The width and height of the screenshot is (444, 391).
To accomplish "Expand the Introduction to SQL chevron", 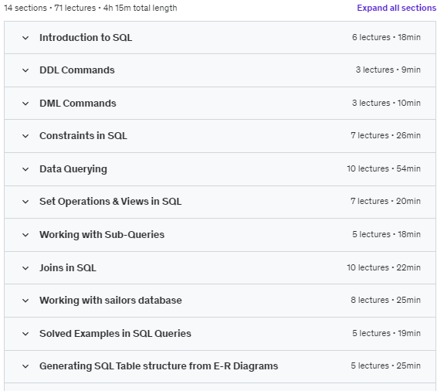I will [25, 38].
